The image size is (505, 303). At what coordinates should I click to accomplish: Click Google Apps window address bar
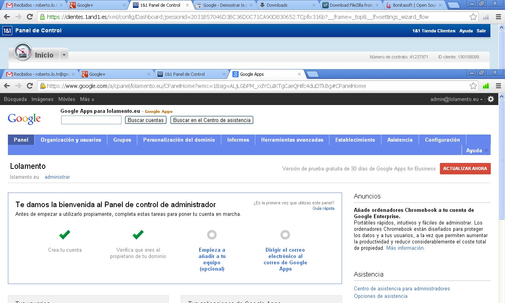(257, 86)
